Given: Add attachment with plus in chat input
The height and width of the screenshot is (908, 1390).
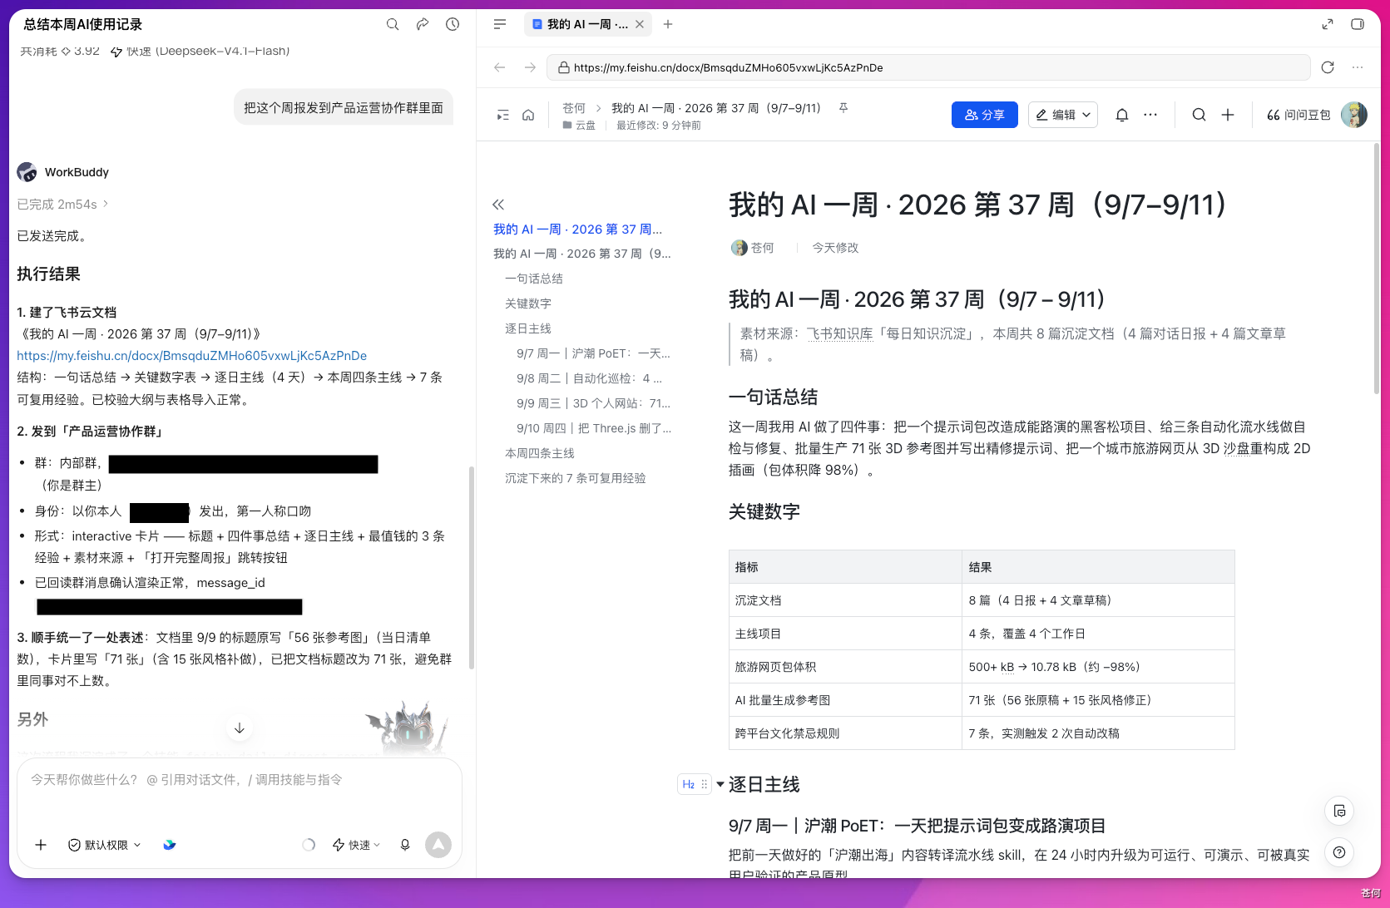Looking at the screenshot, I should point(41,845).
